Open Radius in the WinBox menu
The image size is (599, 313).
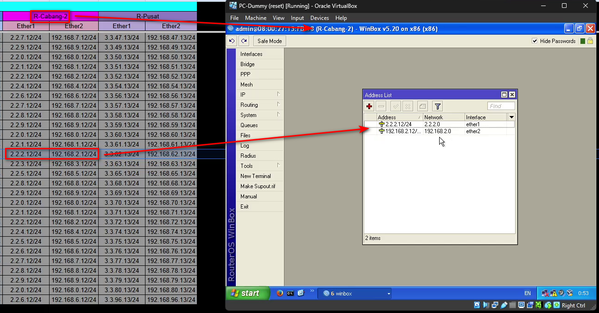pos(260,156)
